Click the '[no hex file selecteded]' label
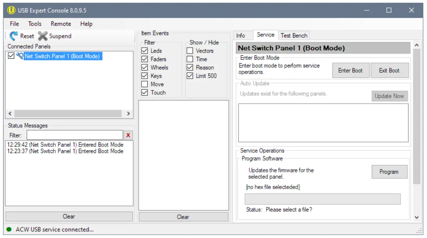The height and width of the screenshot is (238, 427). [273, 187]
